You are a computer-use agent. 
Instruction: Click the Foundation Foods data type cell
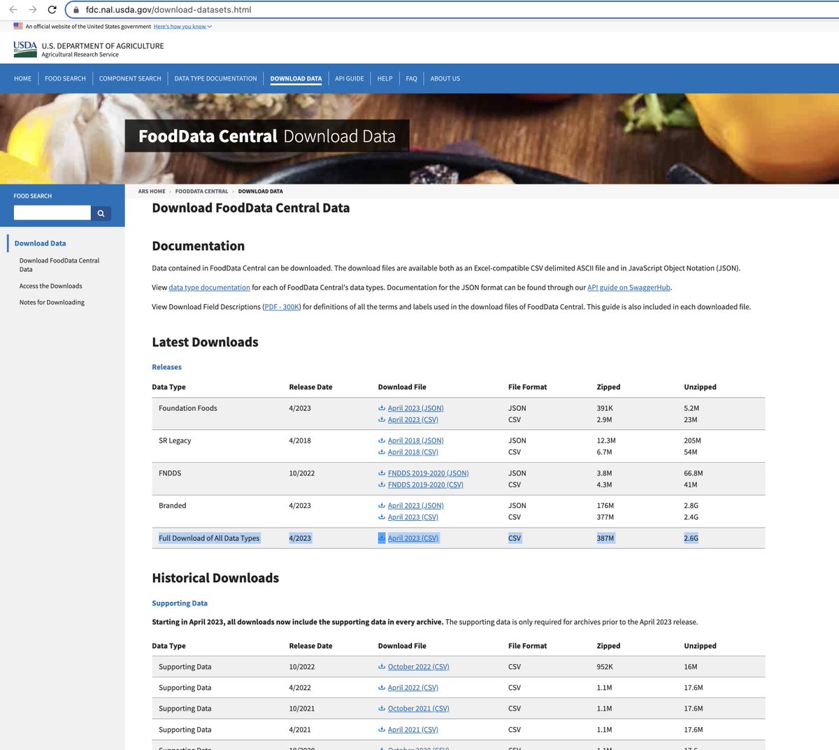(188, 408)
